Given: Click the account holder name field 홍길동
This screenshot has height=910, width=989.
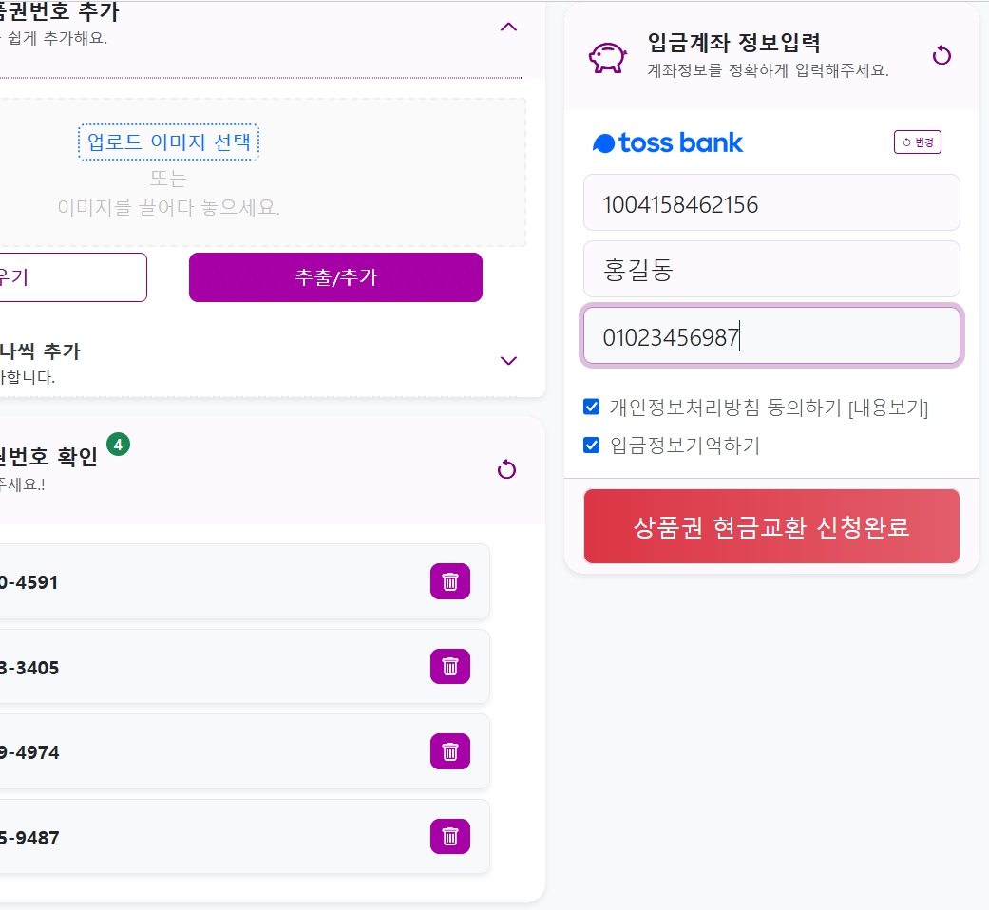Looking at the screenshot, I should tap(771, 269).
